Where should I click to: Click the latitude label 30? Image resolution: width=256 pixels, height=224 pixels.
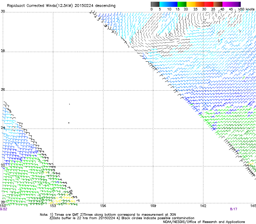point(3,11)
